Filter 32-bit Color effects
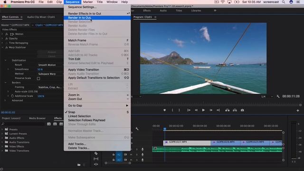Viewport: 304px width, 171px height. tap(55, 124)
